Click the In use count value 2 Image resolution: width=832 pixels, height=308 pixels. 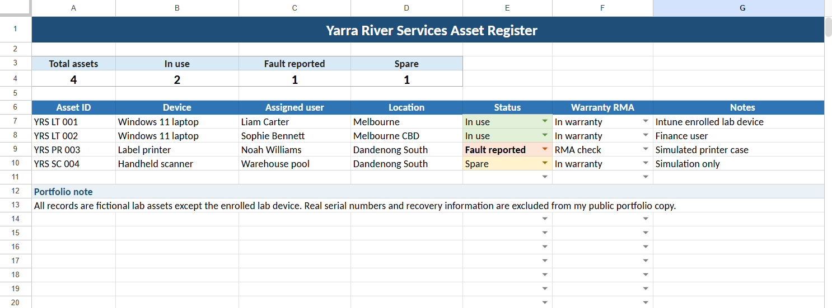[177, 79]
